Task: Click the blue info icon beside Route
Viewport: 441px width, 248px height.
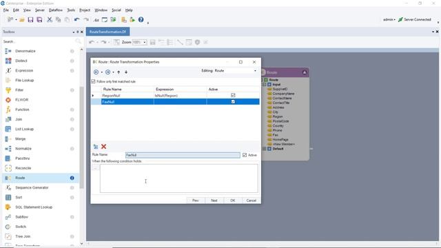Action: (72, 178)
